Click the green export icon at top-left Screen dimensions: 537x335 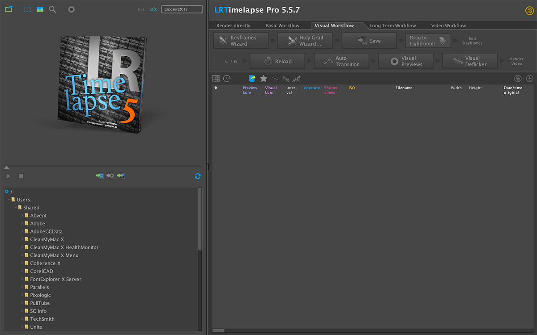pyautogui.click(x=9, y=9)
